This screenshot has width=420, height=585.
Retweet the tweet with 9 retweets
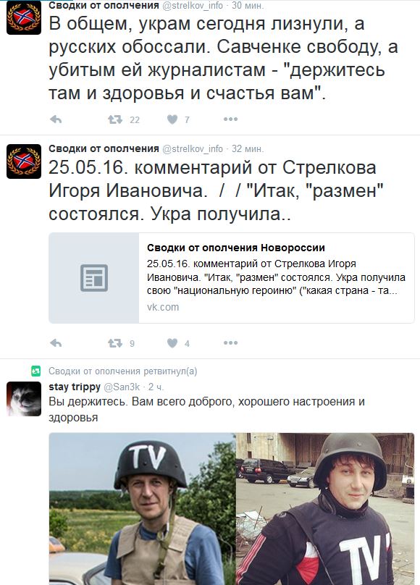pos(115,343)
